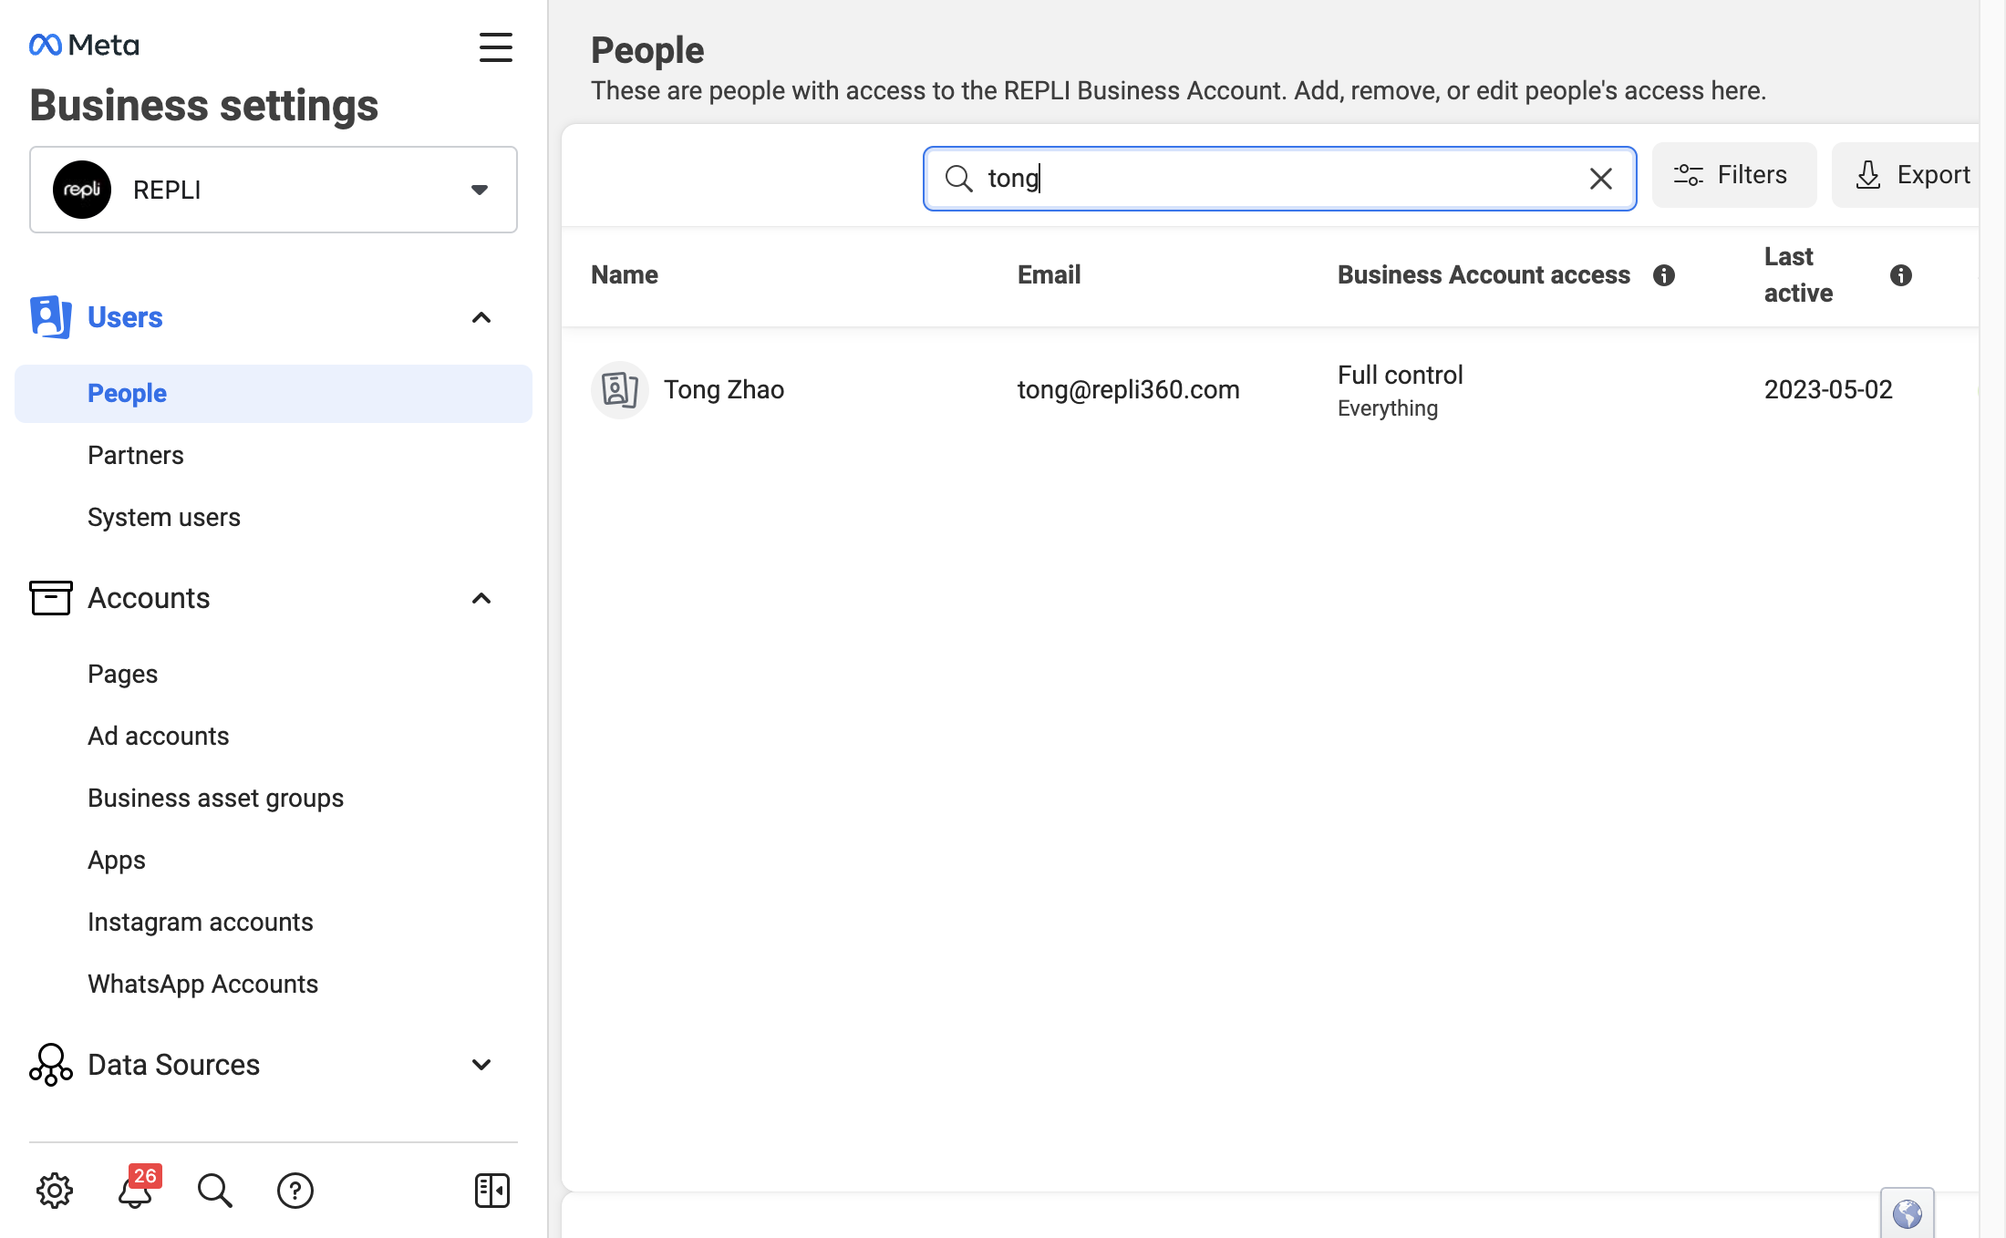Click the people search field containing tong

click(1280, 179)
